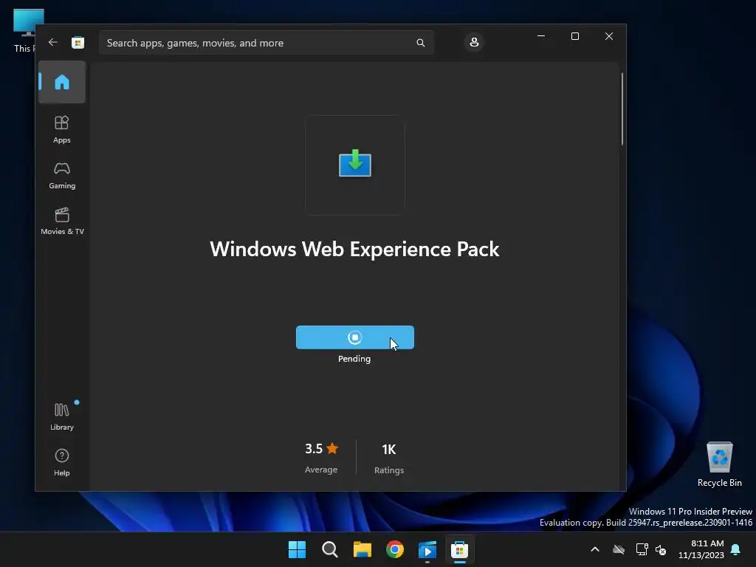Click the magnifier search icon in search box
756x567 pixels.
point(420,43)
